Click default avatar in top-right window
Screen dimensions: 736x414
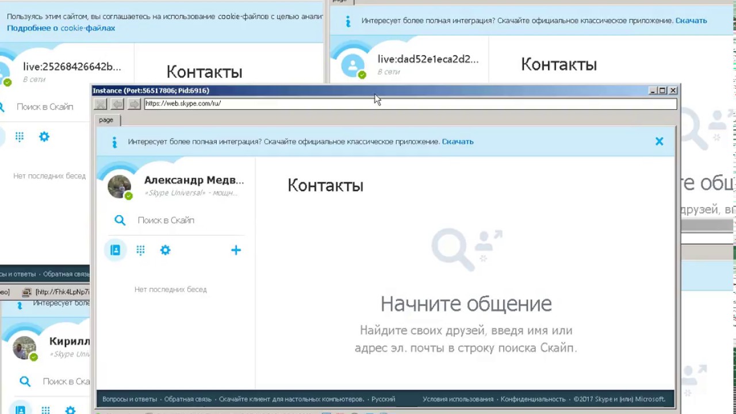click(x=353, y=66)
